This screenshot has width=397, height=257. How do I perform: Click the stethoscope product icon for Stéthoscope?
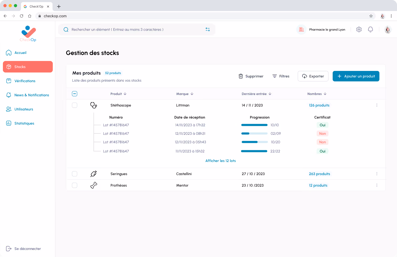coord(93,105)
